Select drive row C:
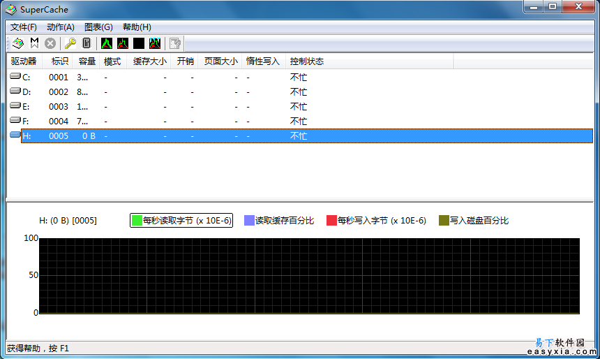 click(300, 77)
